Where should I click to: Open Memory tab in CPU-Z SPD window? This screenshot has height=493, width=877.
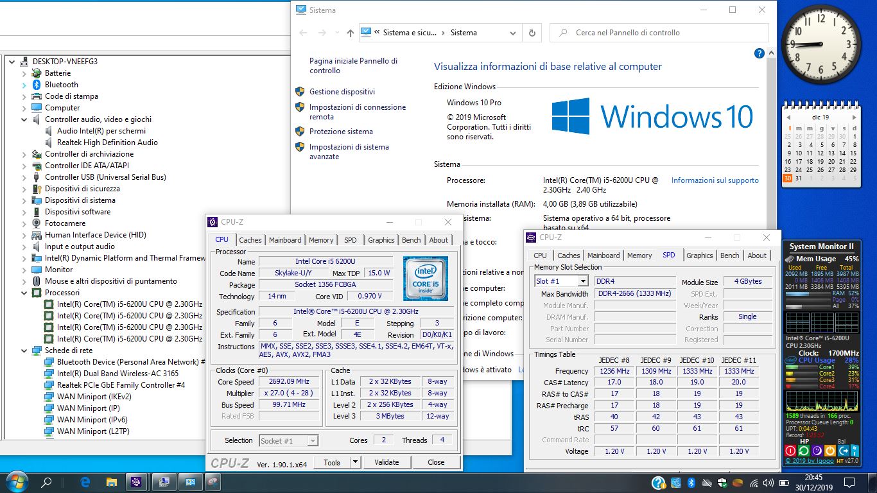pos(639,255)
